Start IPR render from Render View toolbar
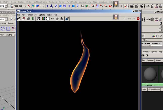This screenshot has height=110, width=163. coord(28,19)
